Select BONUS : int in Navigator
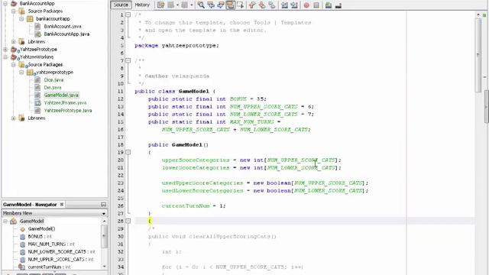 point(40,237)
